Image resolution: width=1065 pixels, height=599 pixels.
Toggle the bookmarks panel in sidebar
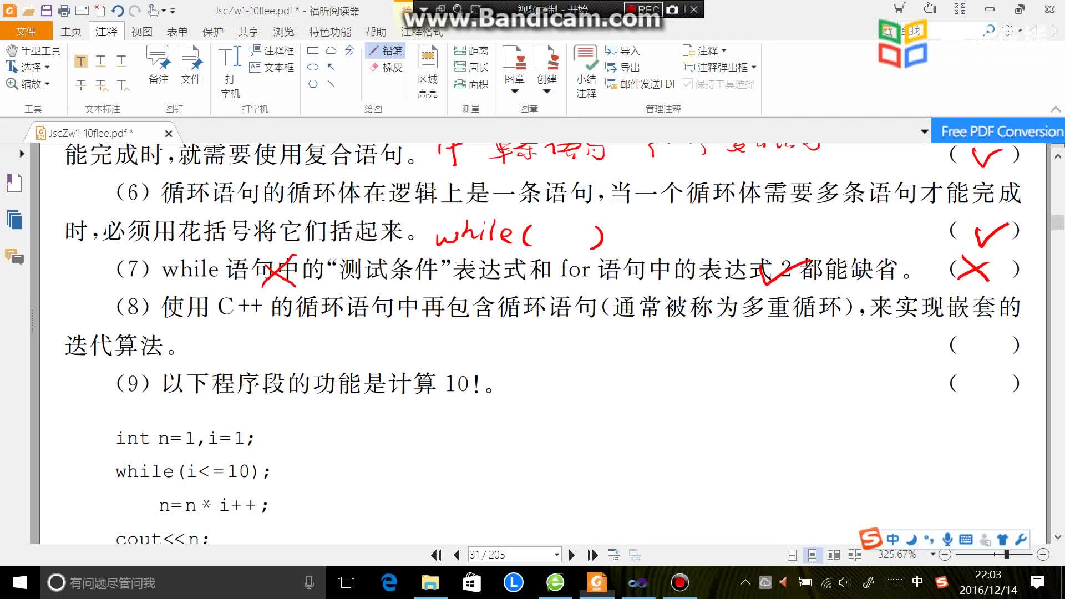(x=14, y=182)
